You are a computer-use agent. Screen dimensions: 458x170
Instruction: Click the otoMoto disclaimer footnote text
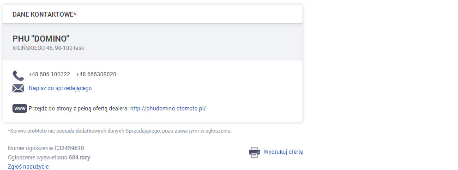(120, 131)
